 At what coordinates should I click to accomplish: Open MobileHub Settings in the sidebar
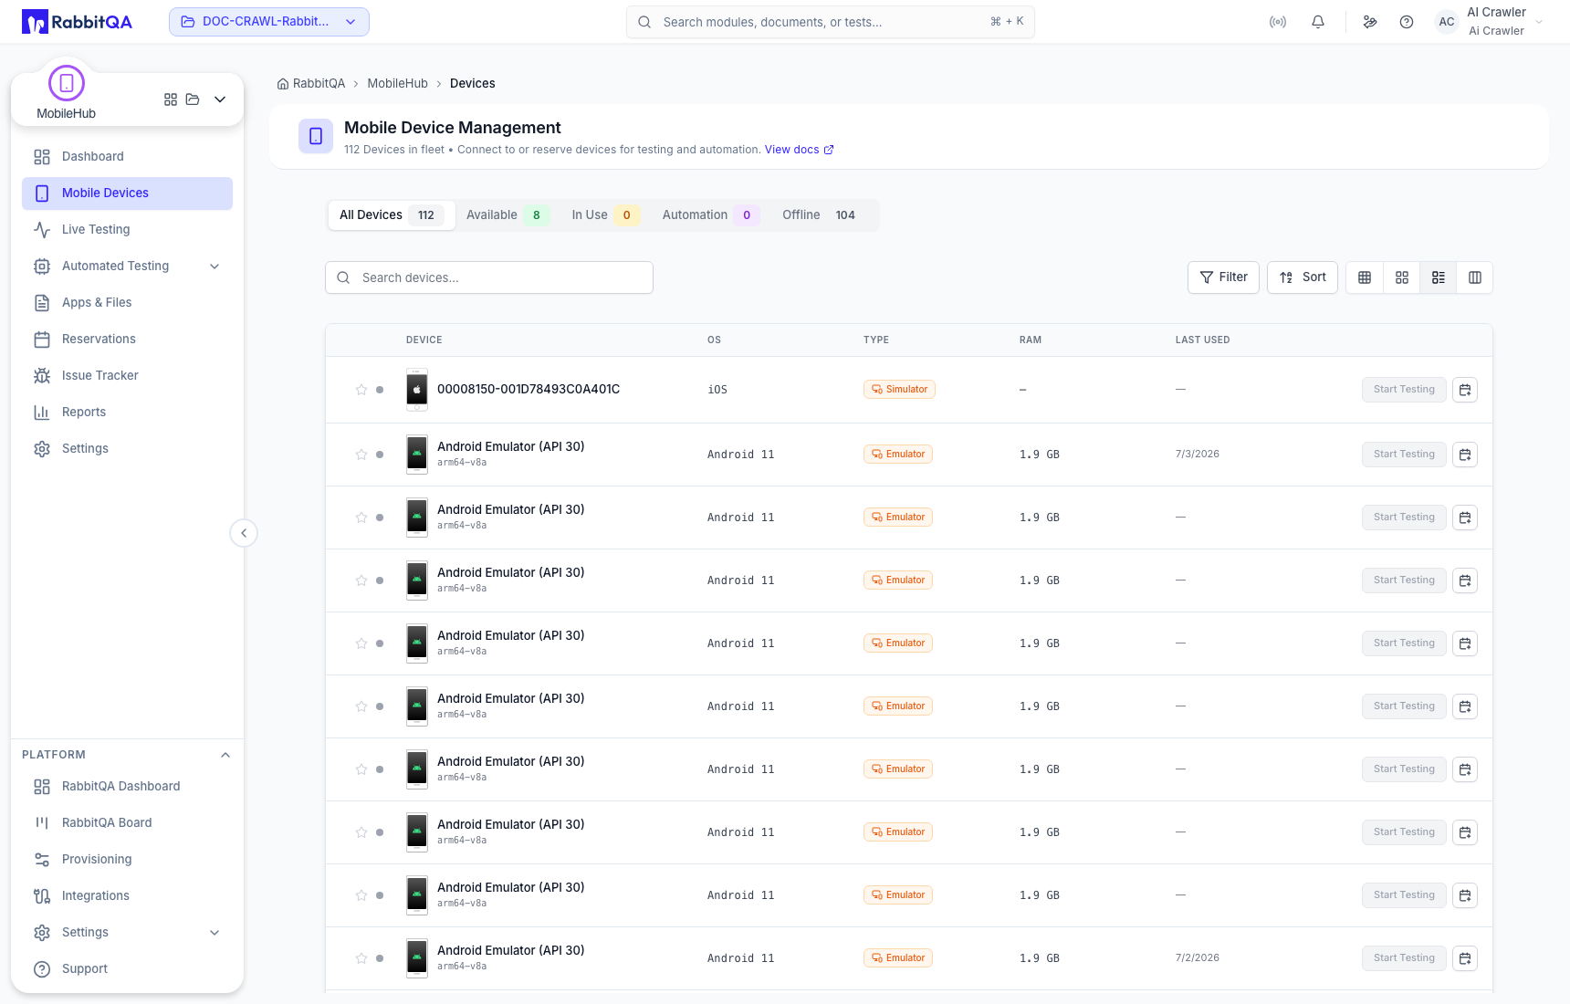point(127,448)
